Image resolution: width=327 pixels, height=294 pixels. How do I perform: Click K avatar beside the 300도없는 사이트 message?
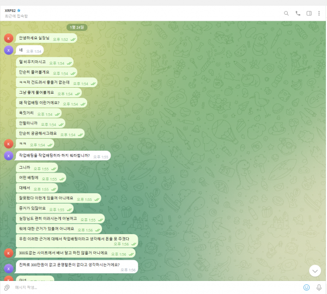point(8,253)
